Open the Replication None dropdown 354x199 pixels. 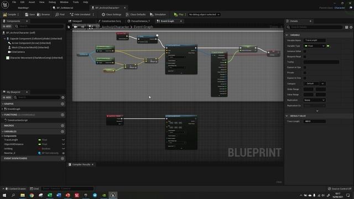point(314,100)
